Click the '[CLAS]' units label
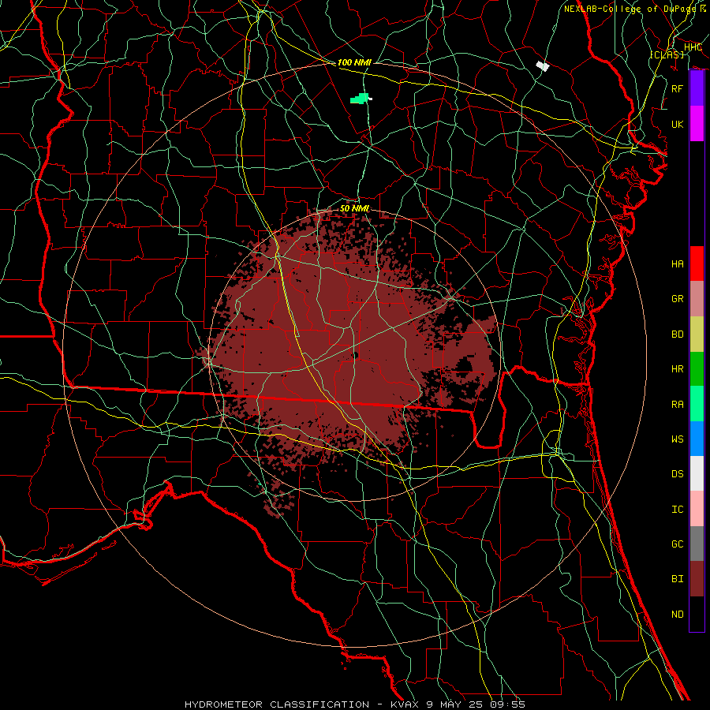The height and width of the screenshot is (710, 710). click(667, 54)
